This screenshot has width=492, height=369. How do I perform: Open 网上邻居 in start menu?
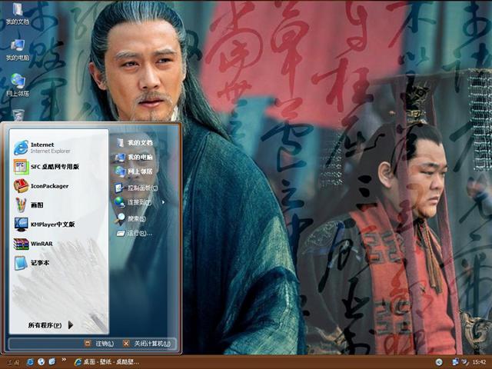(x=134, y=171)
